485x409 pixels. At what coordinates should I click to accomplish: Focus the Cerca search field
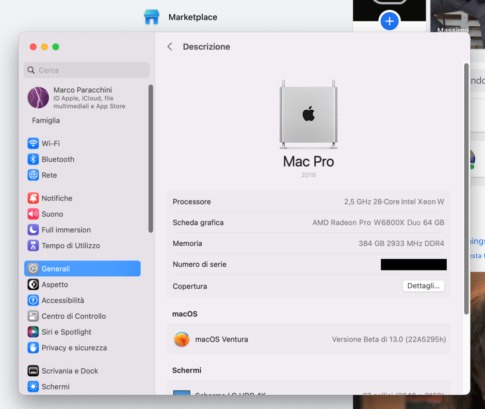[x=87, y=70]
